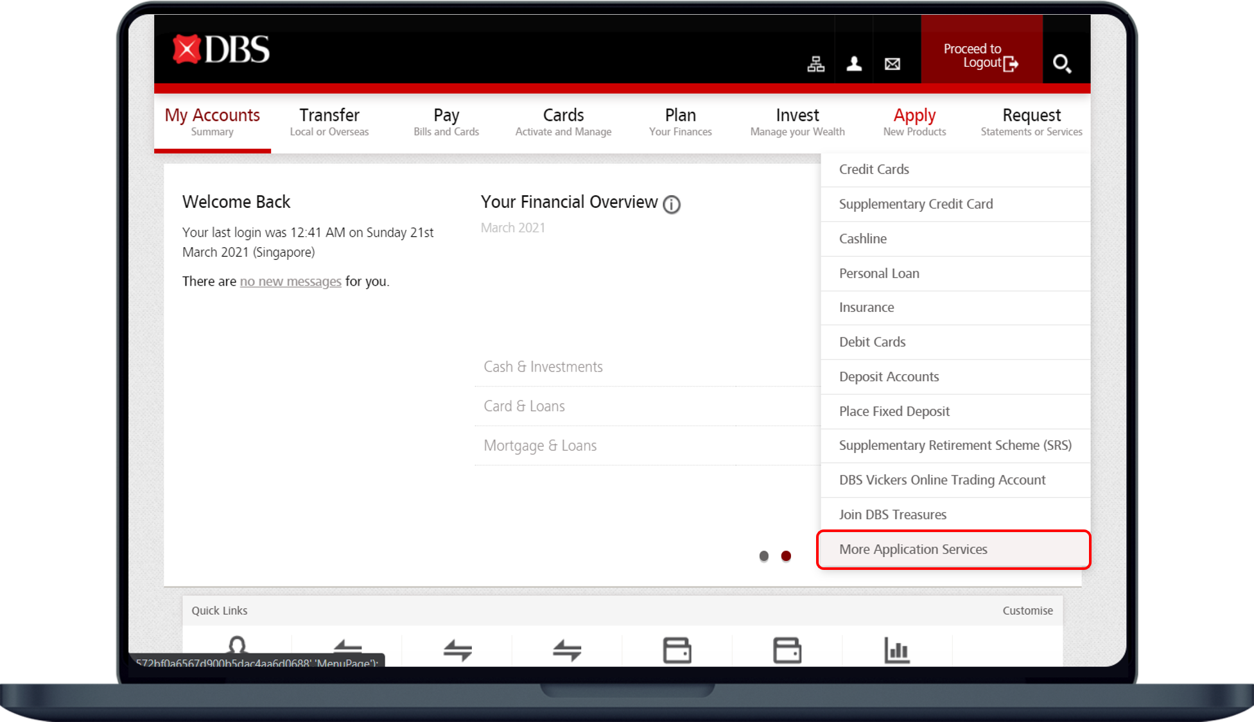Click Proceed to Logout button
The height and width of the screenshot is (722, 1254).
(982, 49)
